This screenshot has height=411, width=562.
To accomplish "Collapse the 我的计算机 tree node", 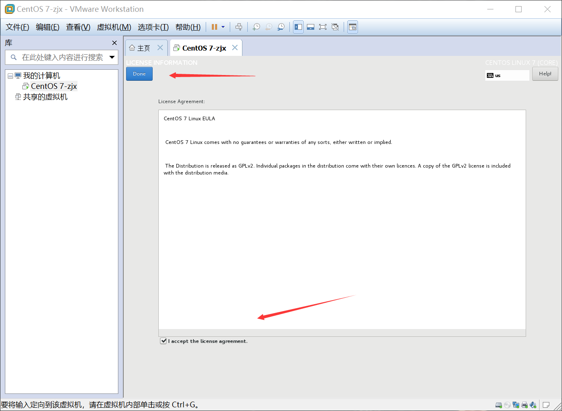I will tap(10, 76).
